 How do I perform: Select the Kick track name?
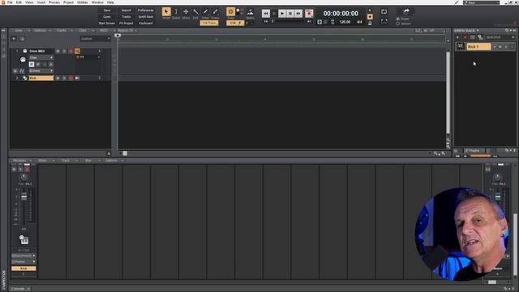(41, 78)
